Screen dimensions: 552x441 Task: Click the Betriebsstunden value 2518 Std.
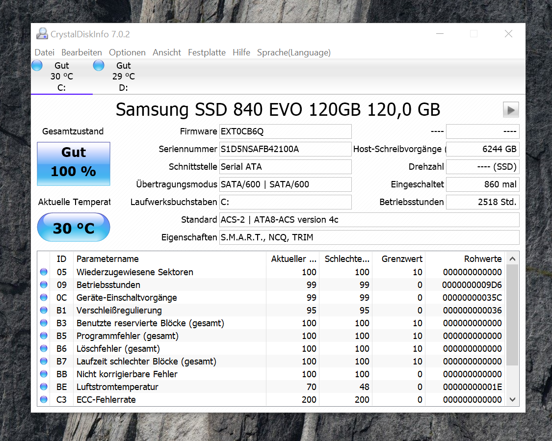pyautogui.click(x=483, y=202)
